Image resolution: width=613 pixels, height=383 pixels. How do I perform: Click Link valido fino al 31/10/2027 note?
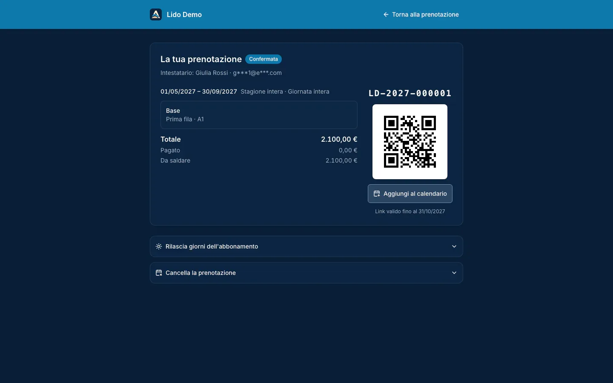(x=410, y=212)
